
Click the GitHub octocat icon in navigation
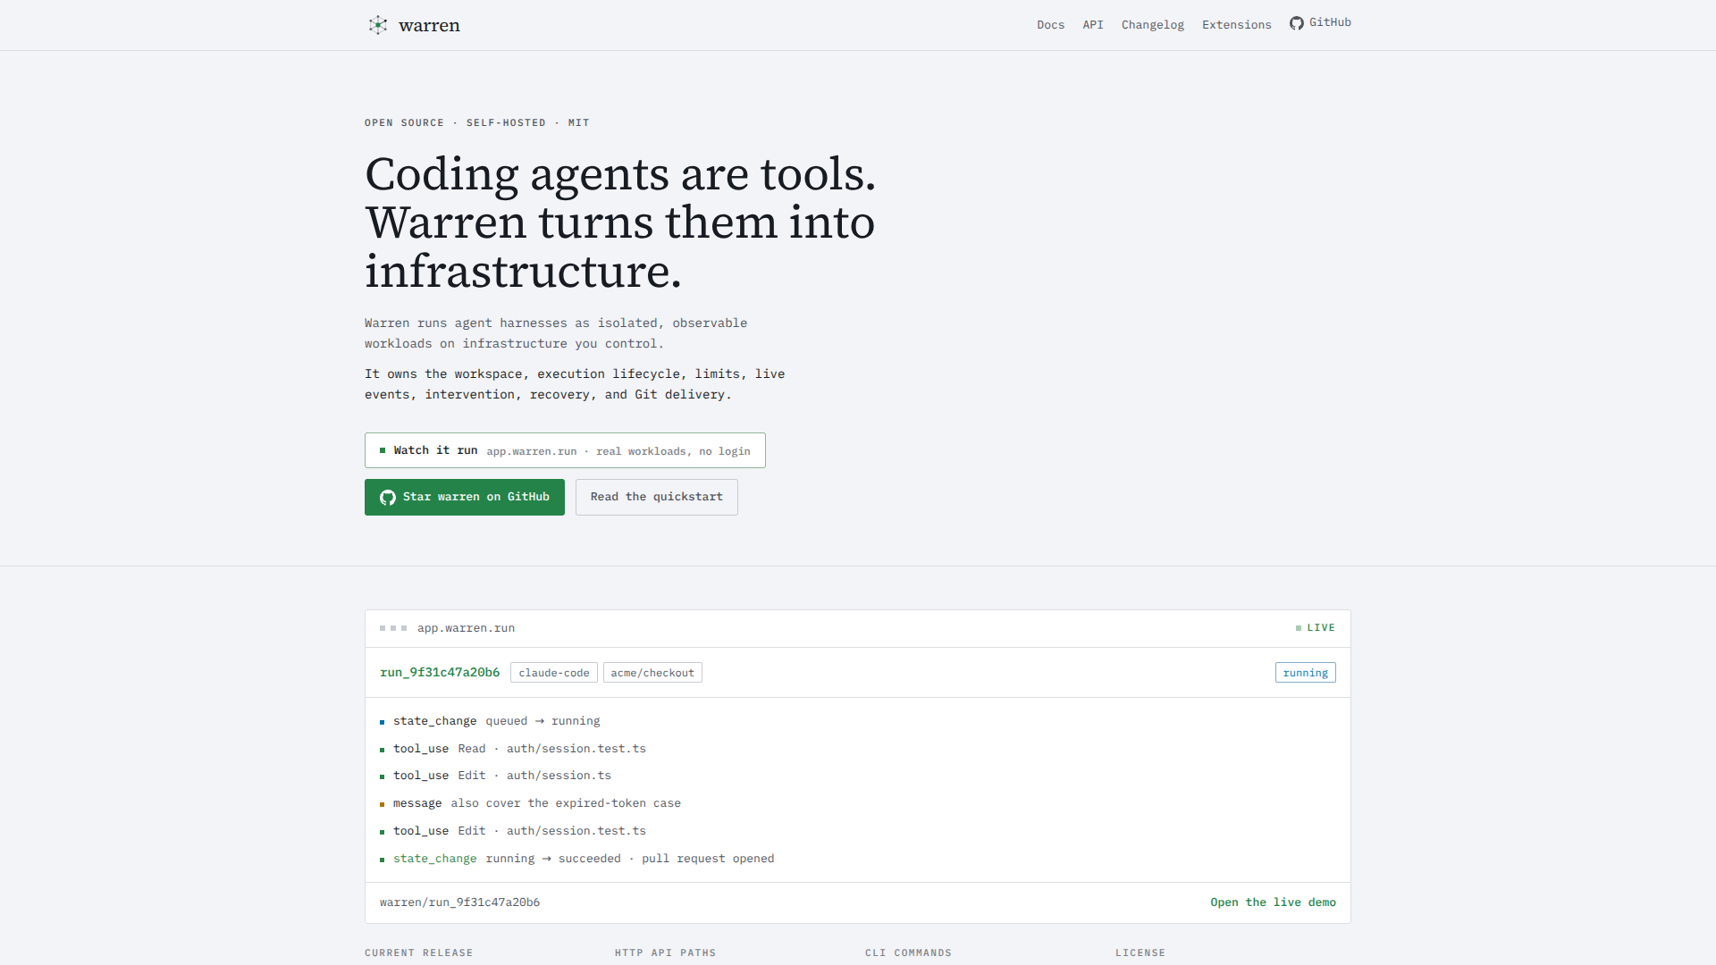[1296, 23]
